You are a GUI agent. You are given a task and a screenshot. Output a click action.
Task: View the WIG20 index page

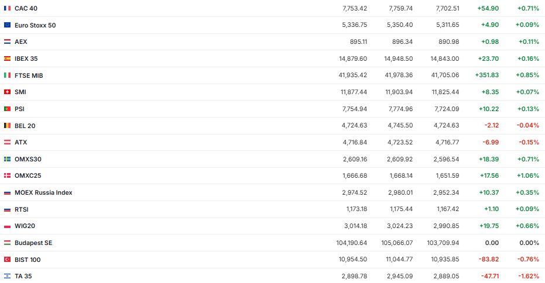[25, 226]
